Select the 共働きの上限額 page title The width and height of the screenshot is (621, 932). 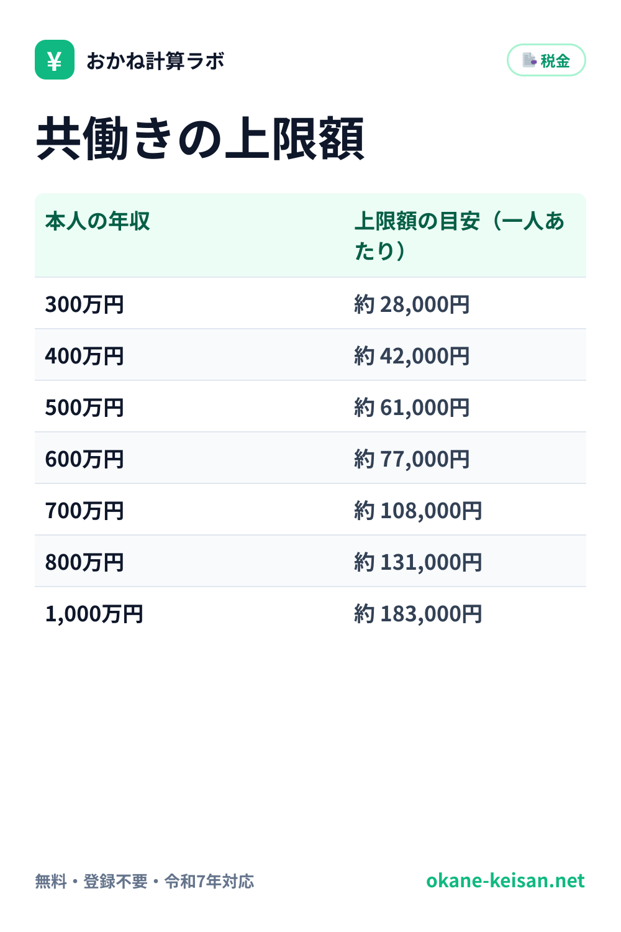click(200, 139)
